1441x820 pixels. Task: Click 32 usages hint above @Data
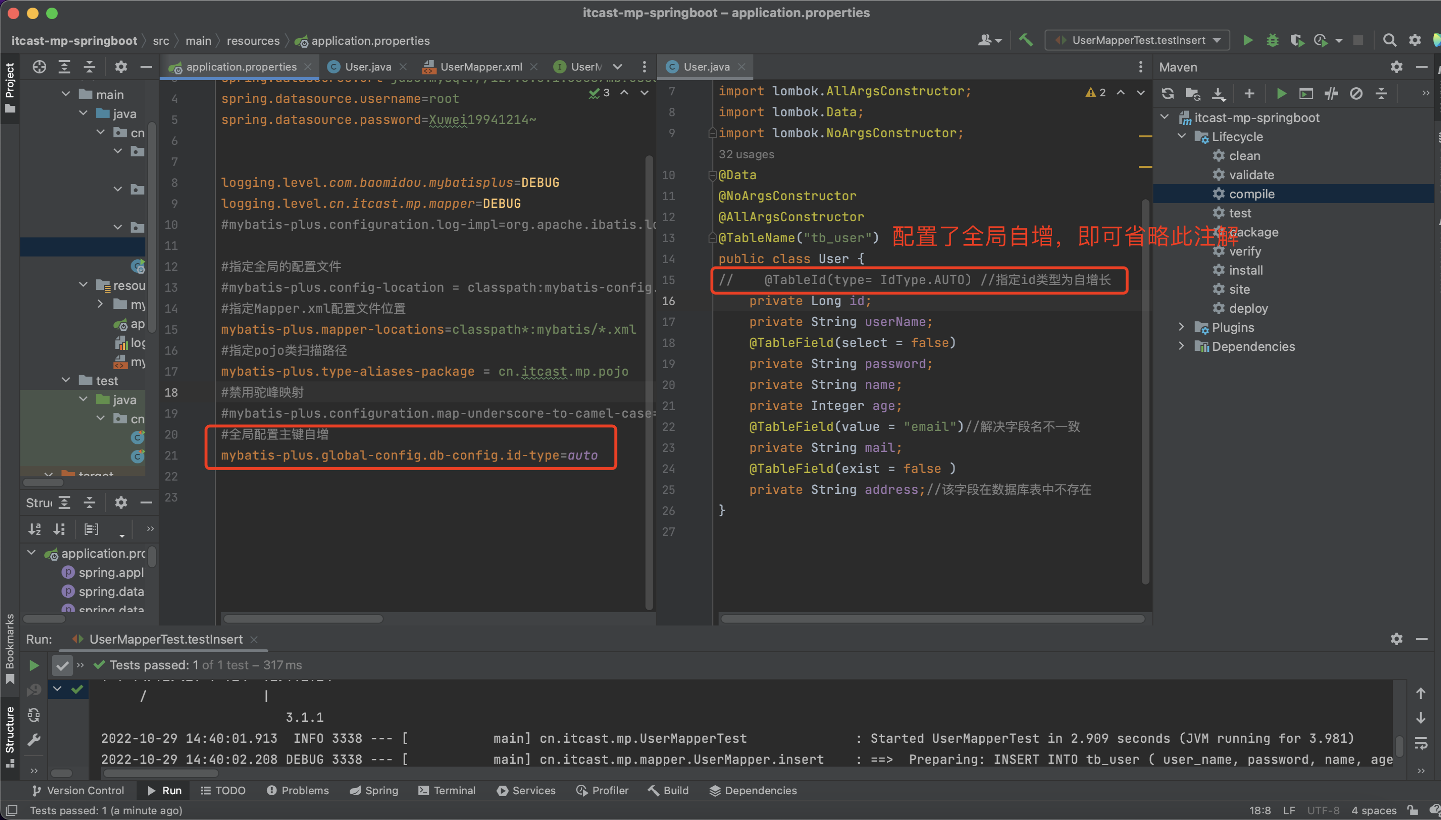pos(746,154)
